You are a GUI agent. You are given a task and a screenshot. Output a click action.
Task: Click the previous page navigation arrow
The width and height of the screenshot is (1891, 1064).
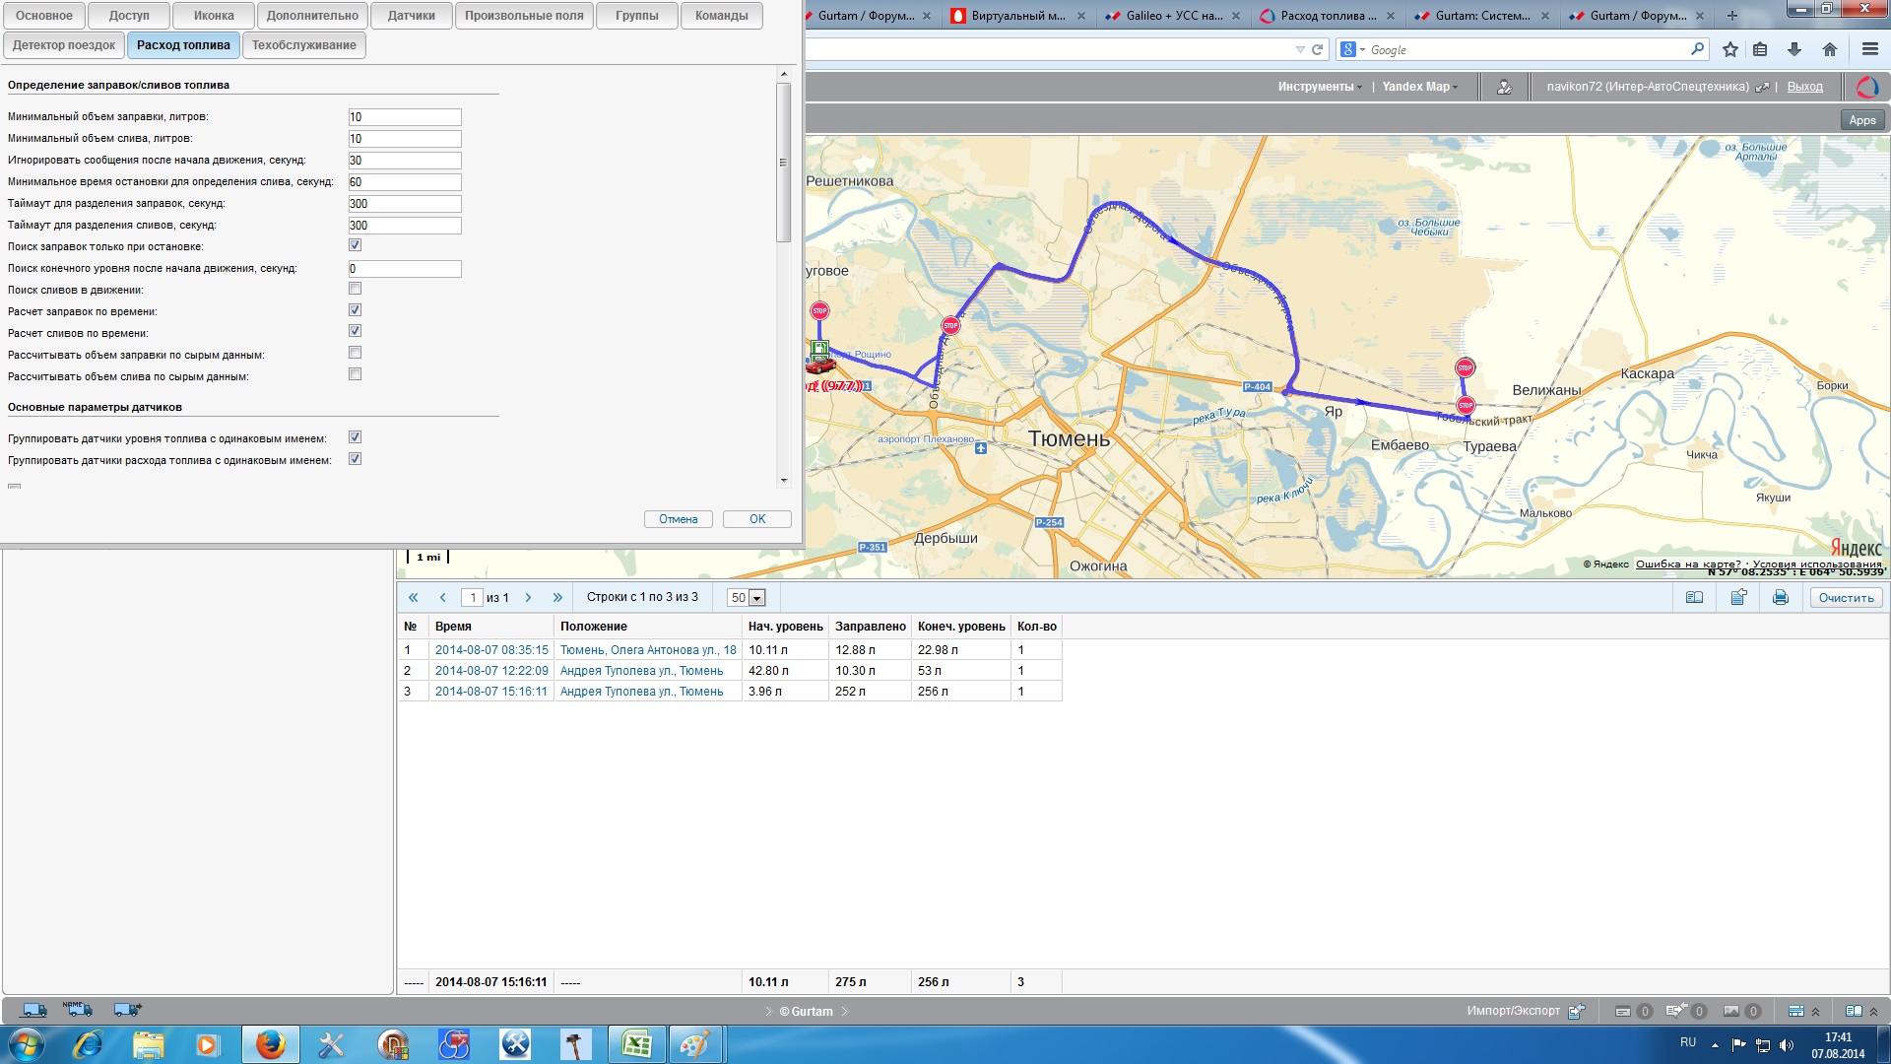pyautogui.click(x=443, y=596)
